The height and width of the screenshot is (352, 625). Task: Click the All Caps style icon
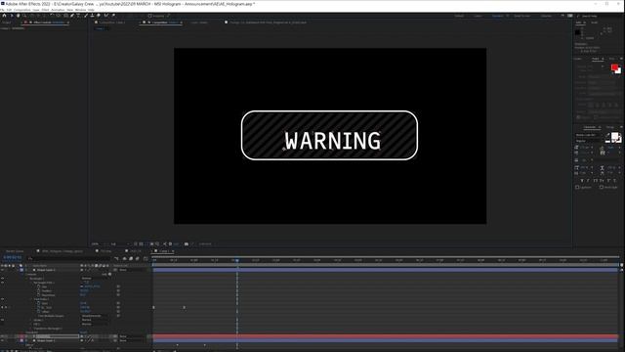(x=596, y=181)
